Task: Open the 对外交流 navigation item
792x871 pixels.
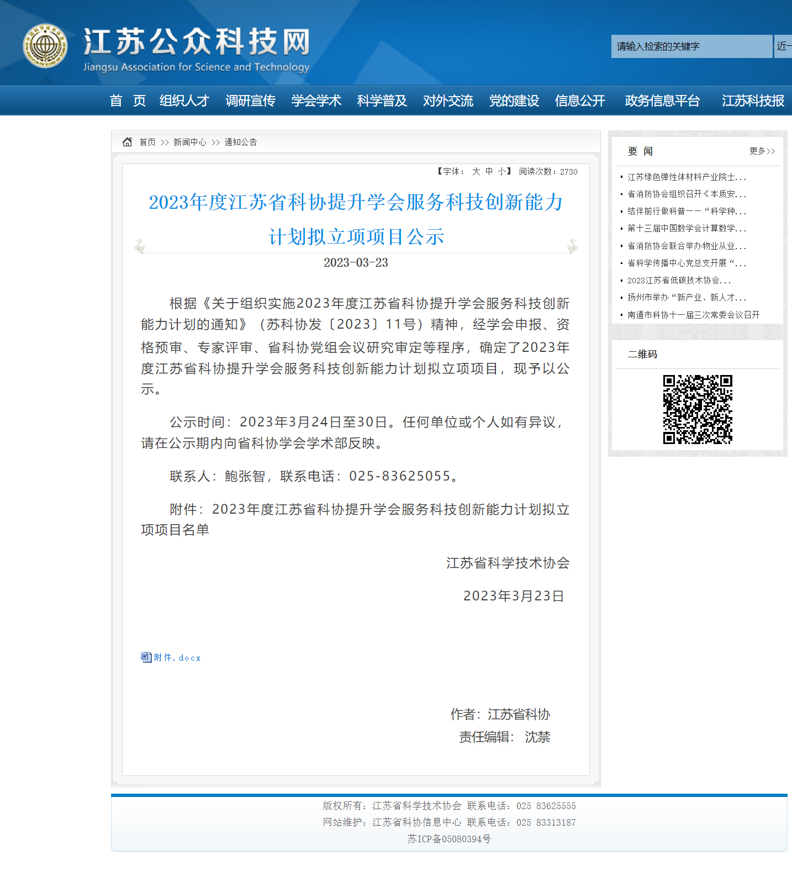Action: tap(448, 101)
